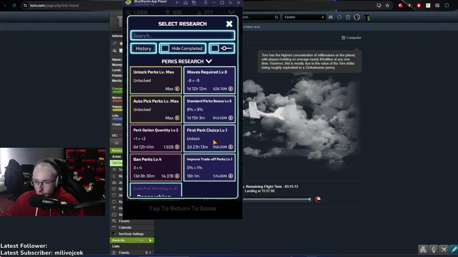458x257 pixels.
Task: Click the red shield extension icon
Action: (x=400, y=5)
